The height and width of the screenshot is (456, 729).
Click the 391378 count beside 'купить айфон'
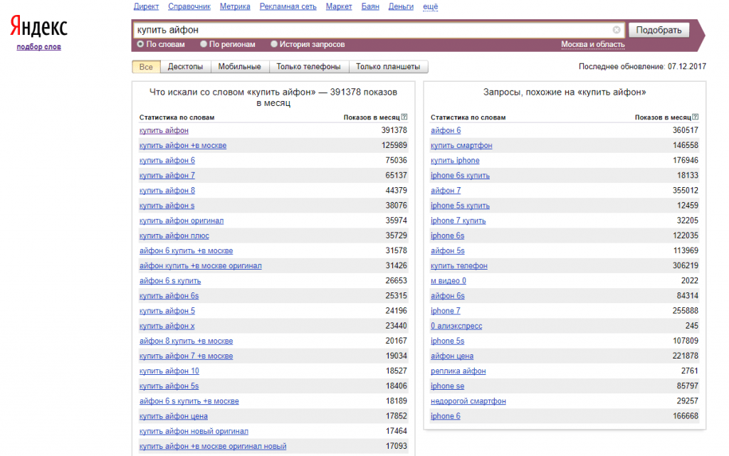pyautogui.click(x=394, y=130)
